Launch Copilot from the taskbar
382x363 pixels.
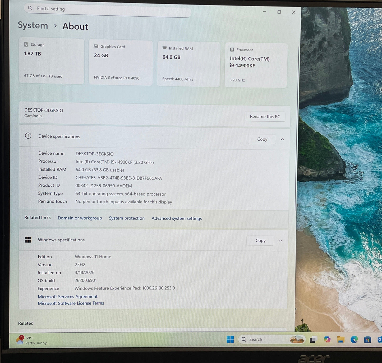click(327, 339)
